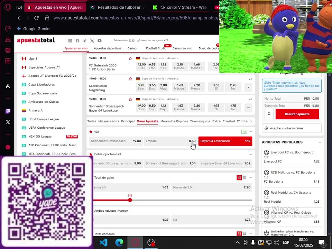Open stats icon for Sonnenhof Grossaspach match
332x249 pixels.
[251, 99]
